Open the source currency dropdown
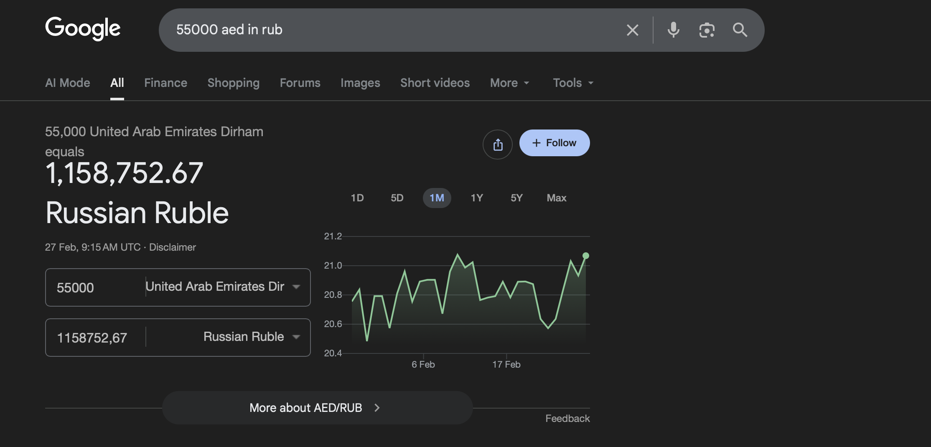931x447 pixels. click(222, 287)
